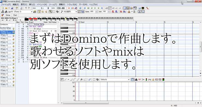Open the 表示(V) menu
This screenshot has height=107, width=202.
[x=24, y=5]
